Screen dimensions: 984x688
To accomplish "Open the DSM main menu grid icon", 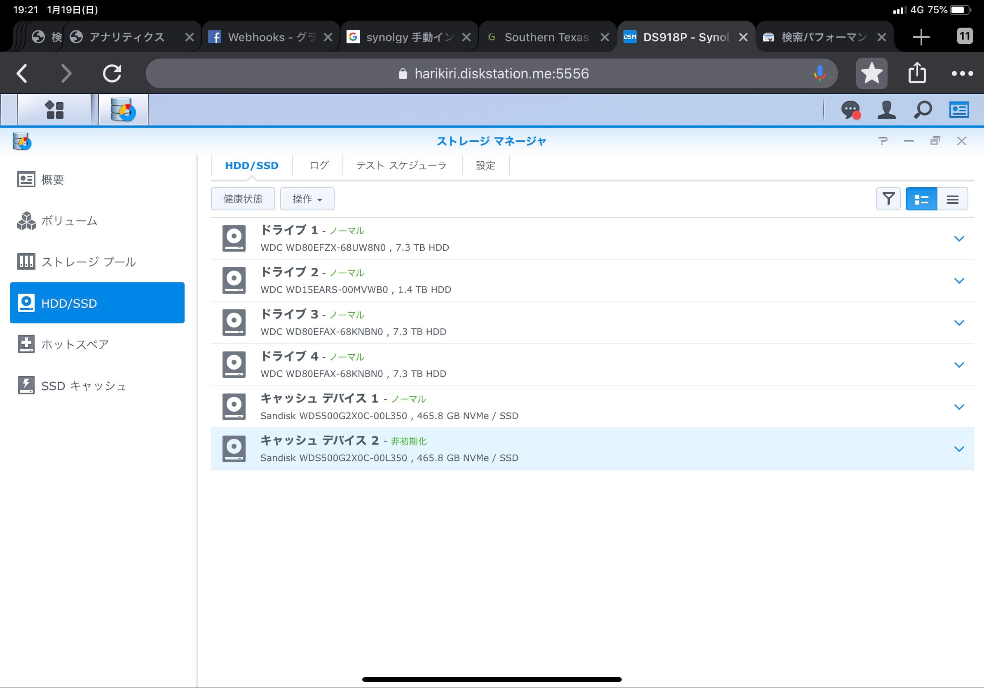I will point(54,110).
